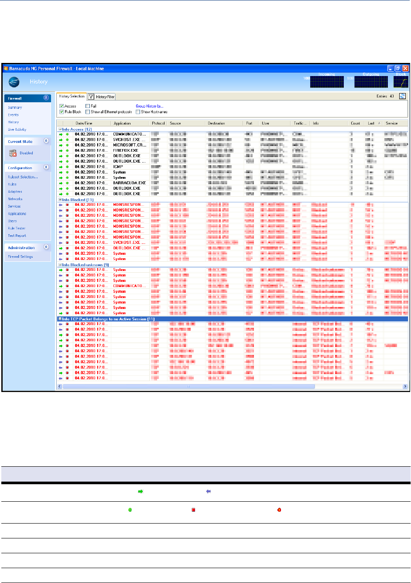Enable the Show Hostnames checkbox
The image size is (411, 583).
pos(138,112)
